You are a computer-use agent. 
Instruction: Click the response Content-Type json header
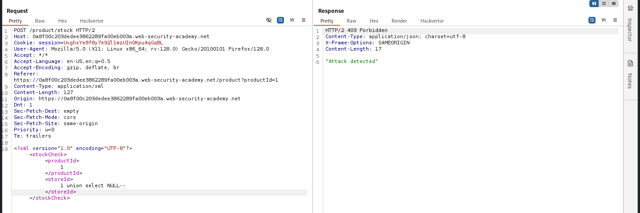396,36
